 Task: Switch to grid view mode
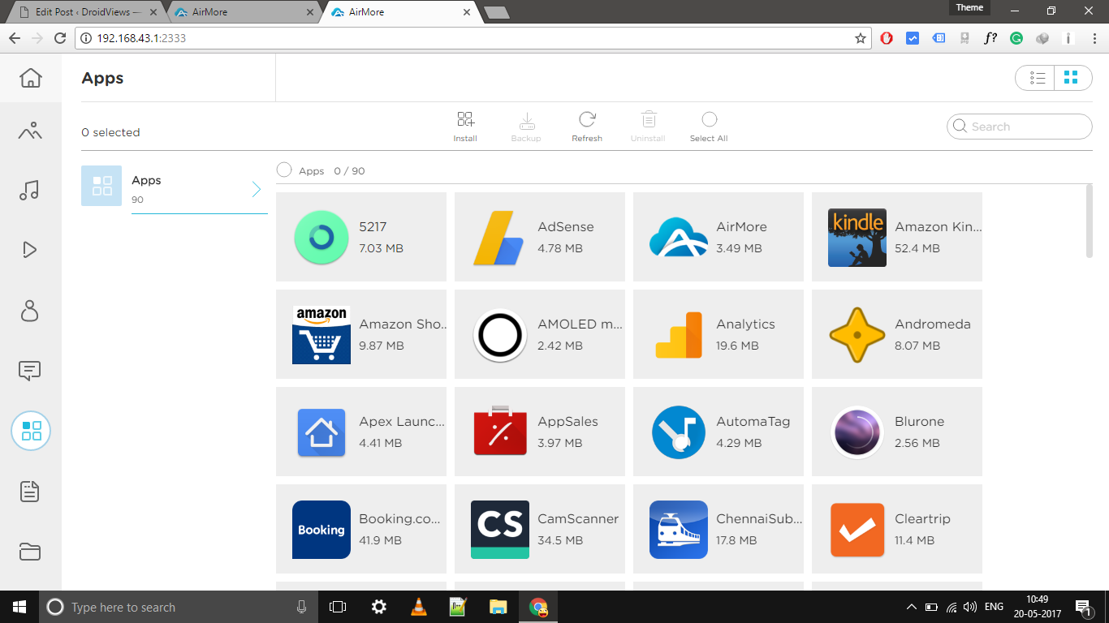[x=1071, y=78]
